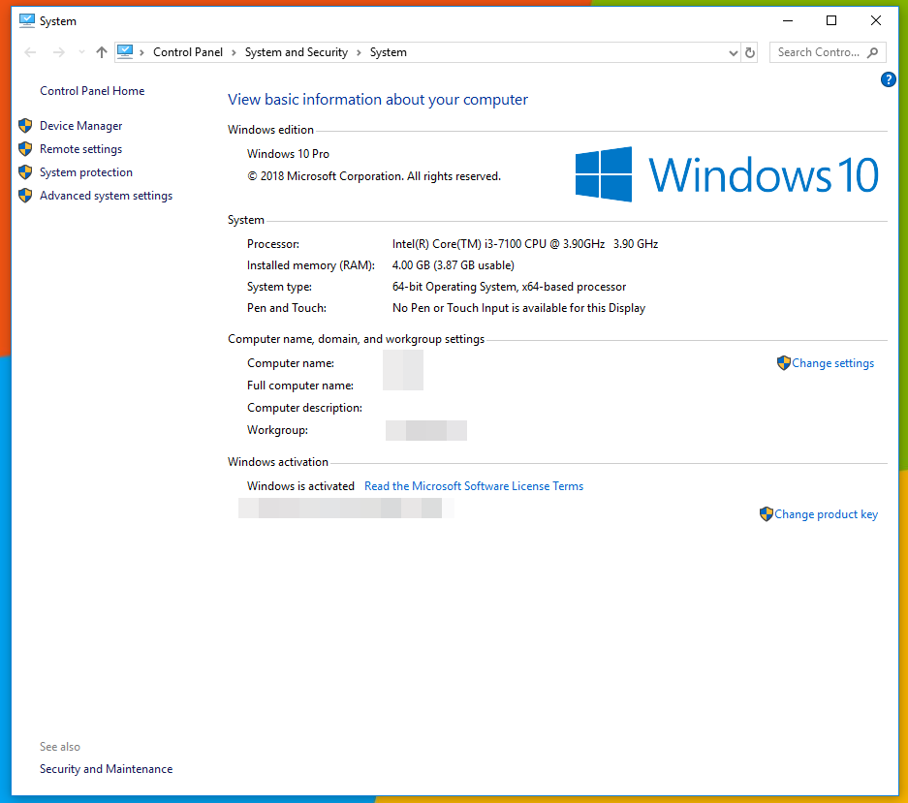Click the shield icon beside Remote settings

tap(25, 149)
